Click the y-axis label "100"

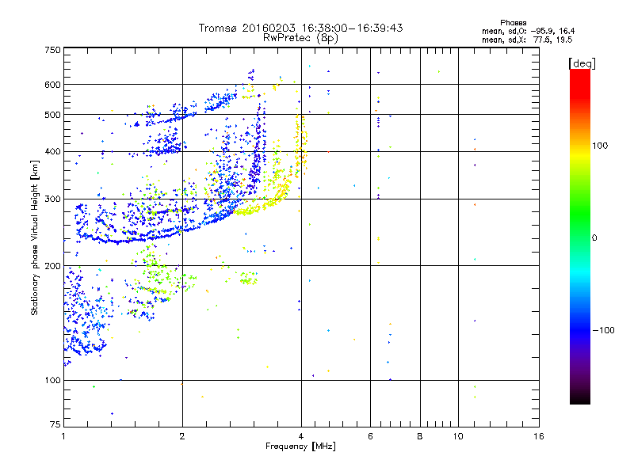pos(53,381)
